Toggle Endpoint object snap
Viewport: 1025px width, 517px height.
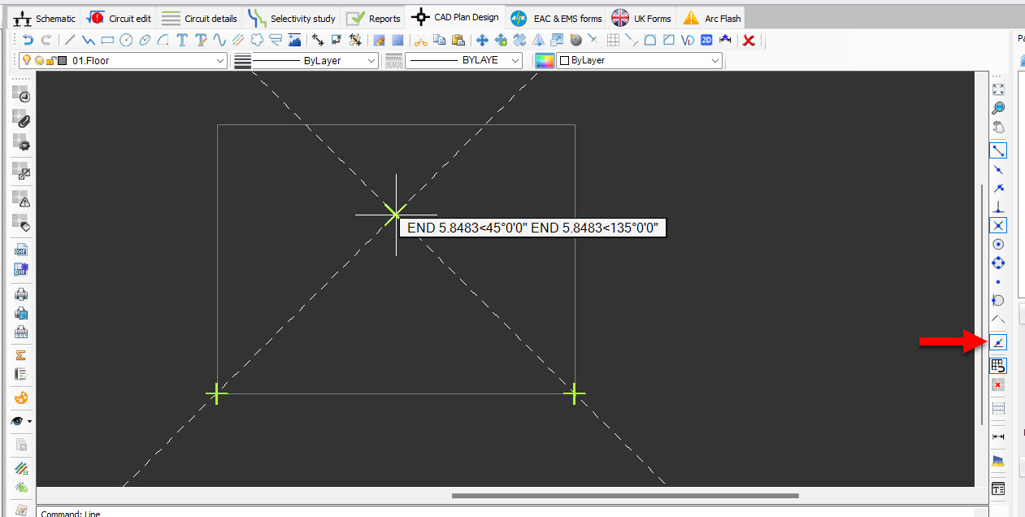[x=999, y=150]
